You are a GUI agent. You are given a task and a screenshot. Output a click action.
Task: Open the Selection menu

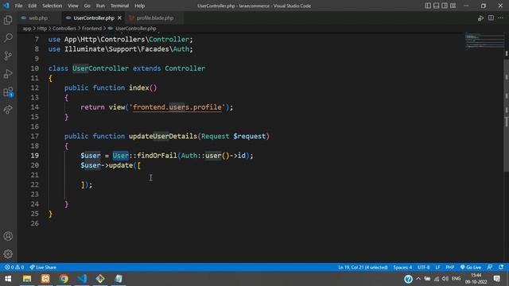tap(52, 6)
